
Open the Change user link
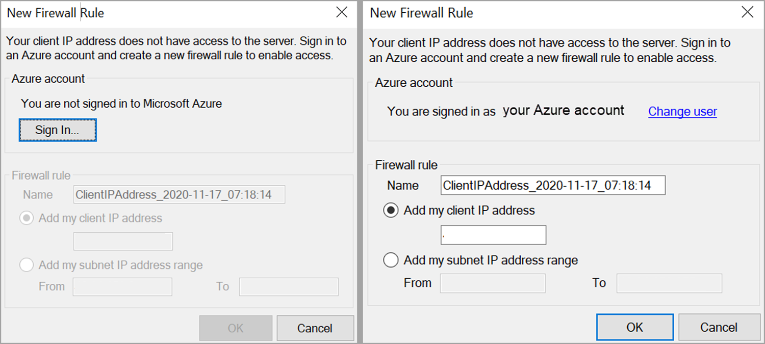(682, 111)
